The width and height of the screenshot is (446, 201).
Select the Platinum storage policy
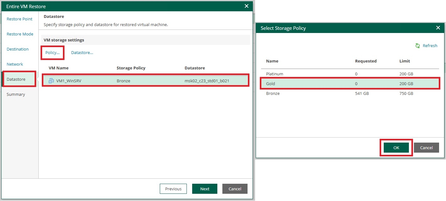click(350, 74)
